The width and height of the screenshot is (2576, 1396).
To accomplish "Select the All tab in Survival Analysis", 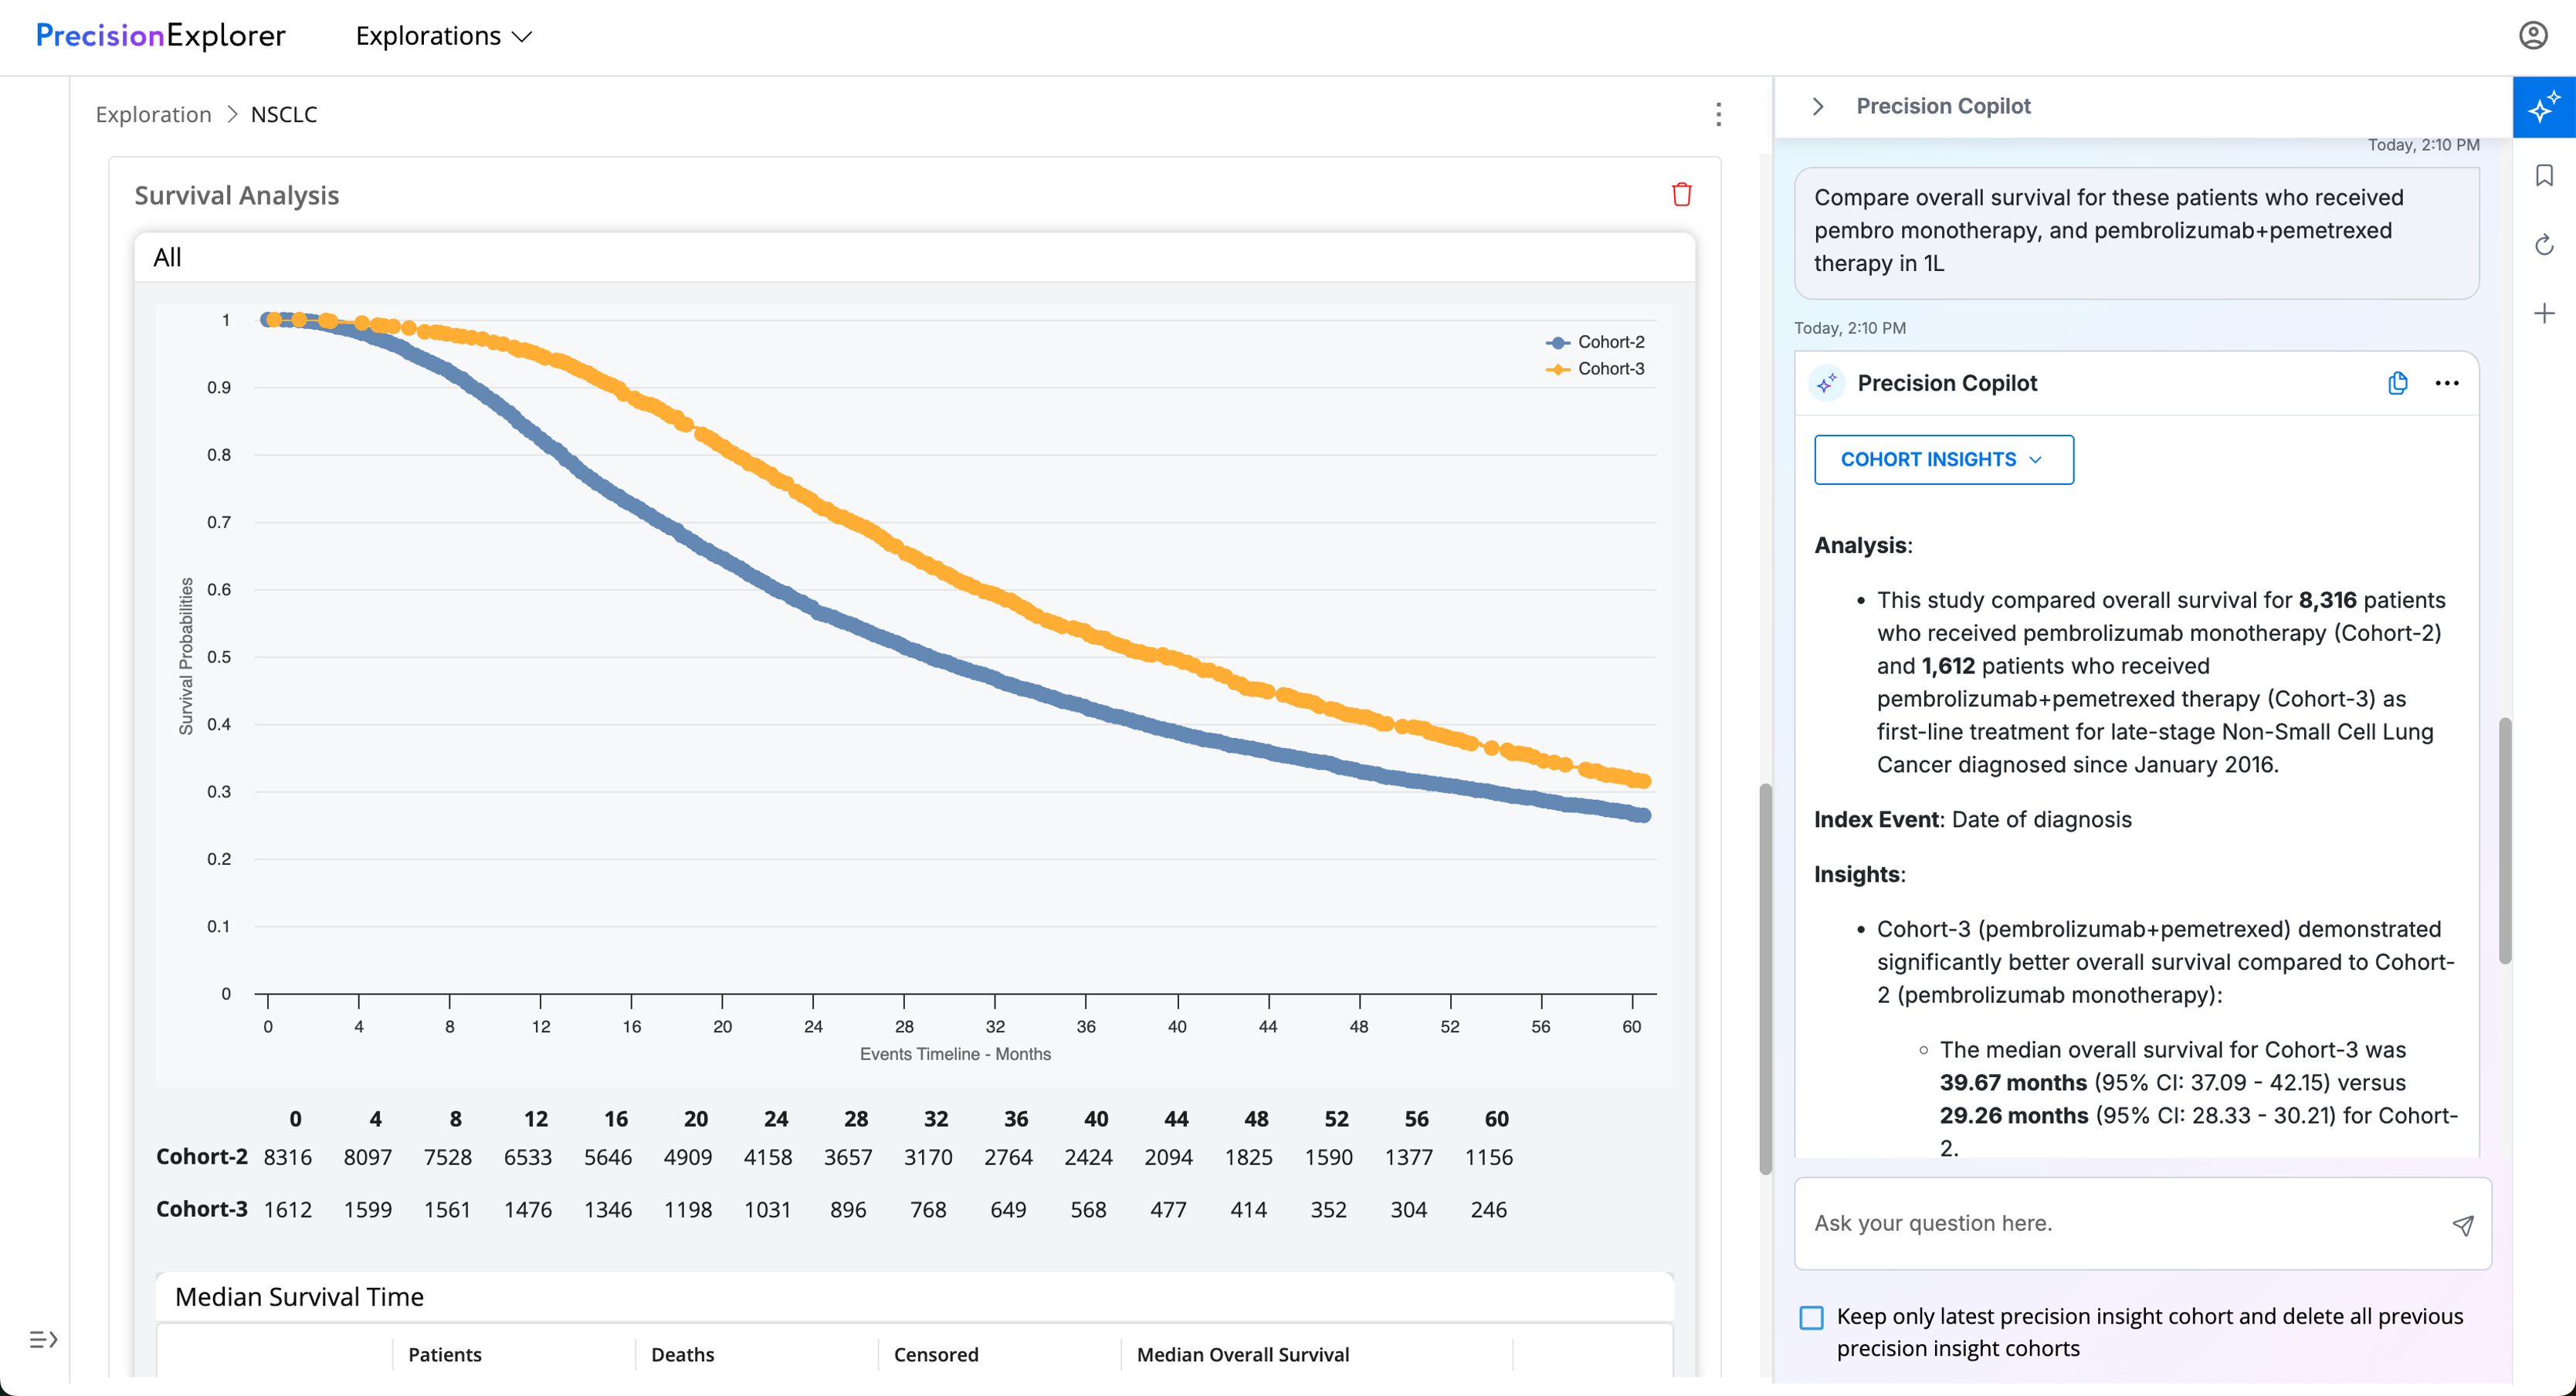I will tap(167, 258).
